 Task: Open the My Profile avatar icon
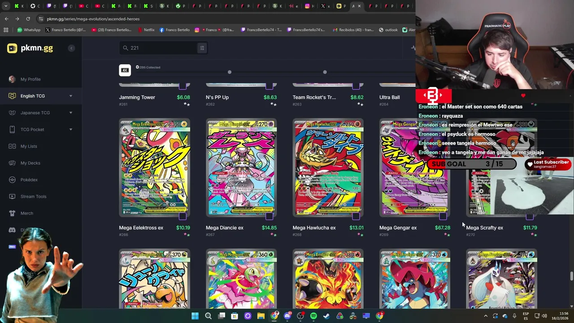coord(12,79)
